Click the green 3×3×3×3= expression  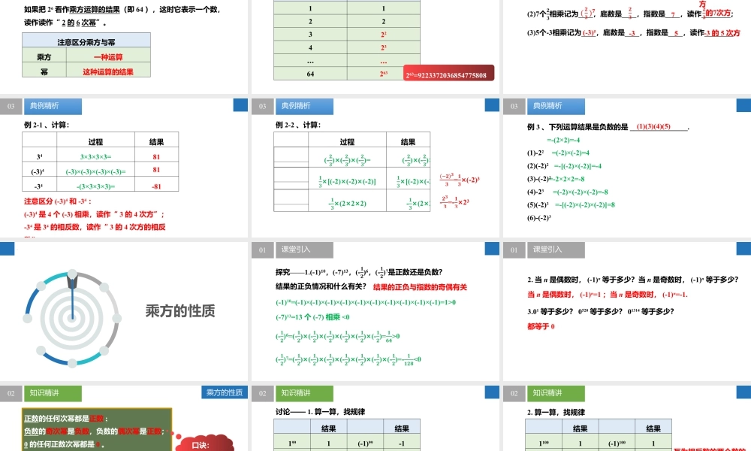tap(95, 156)
